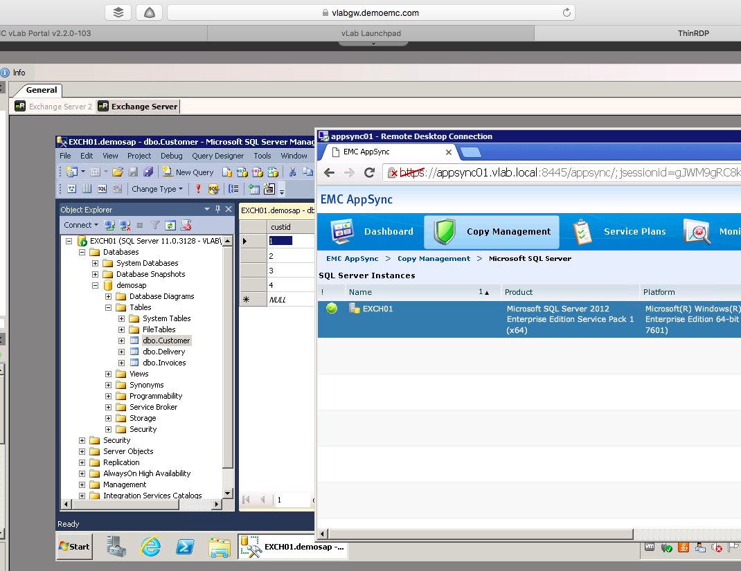Open Server Manager from the taskbar

(116, 547)
